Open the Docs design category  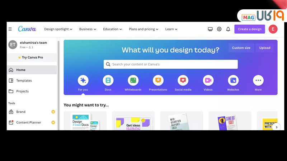(x=108, y=80)
